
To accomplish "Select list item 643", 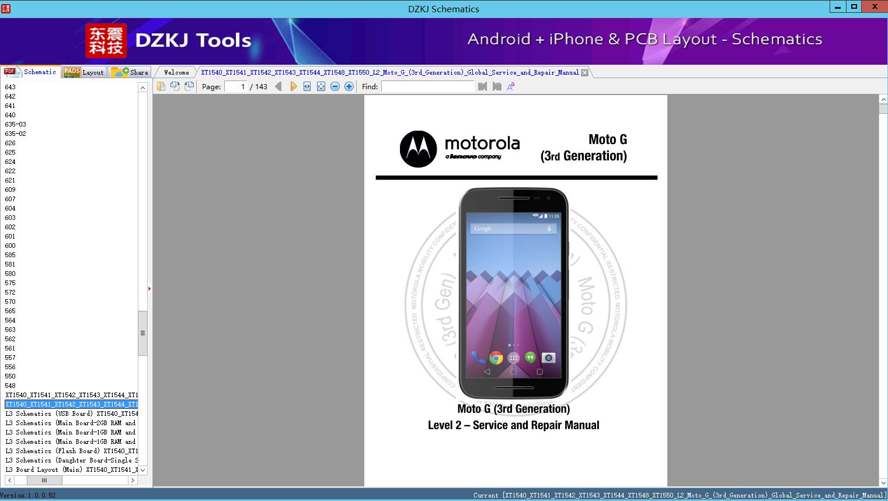I will (x=11, y=87).
